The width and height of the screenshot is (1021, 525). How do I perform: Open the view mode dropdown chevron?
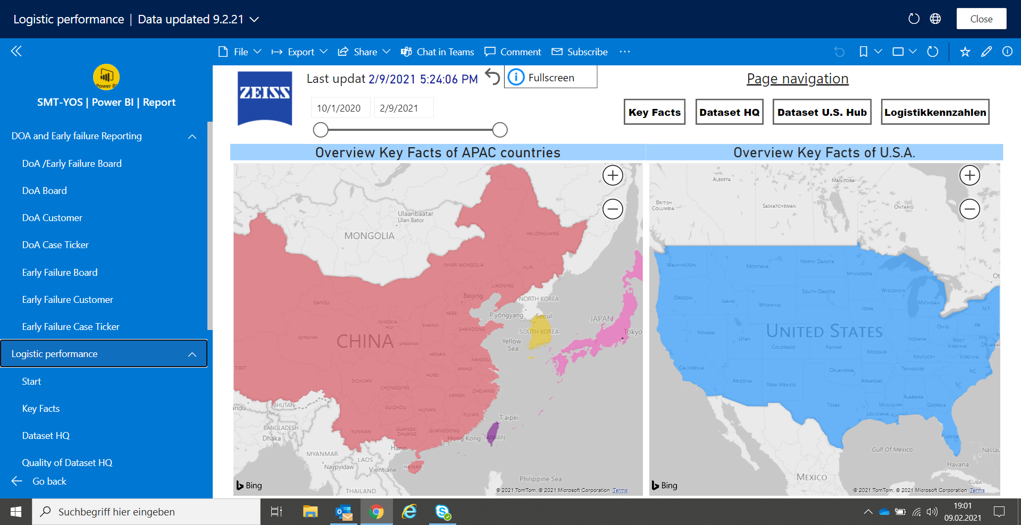[913, 52]
